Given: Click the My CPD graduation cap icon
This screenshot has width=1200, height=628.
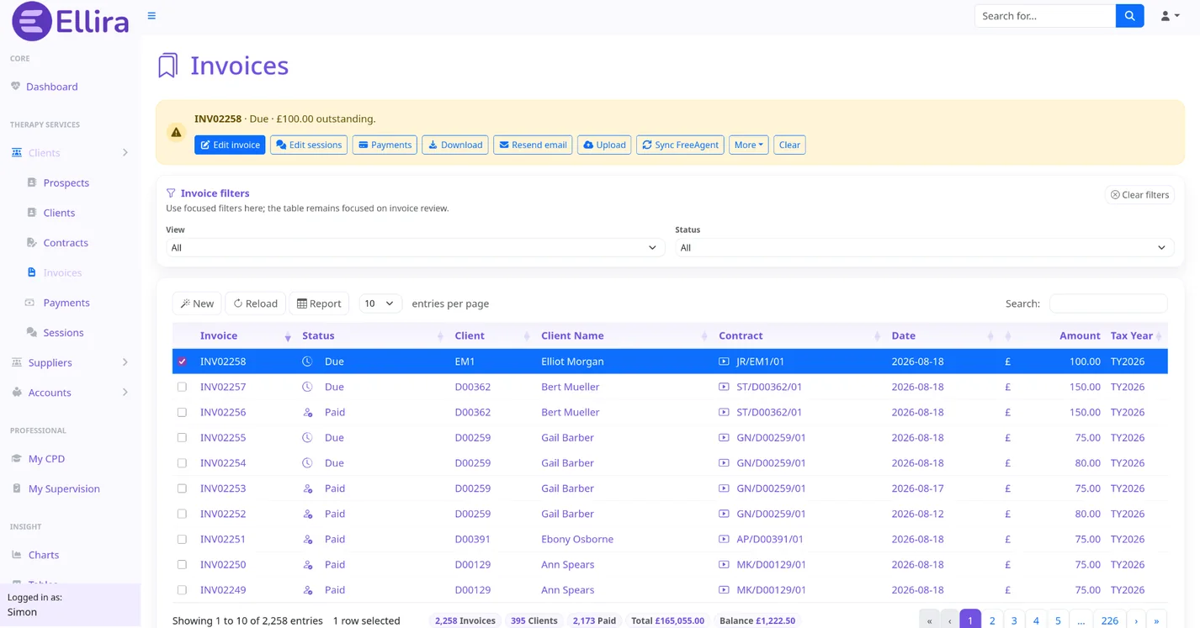Looking at the screenshot, I should point(16,459).
